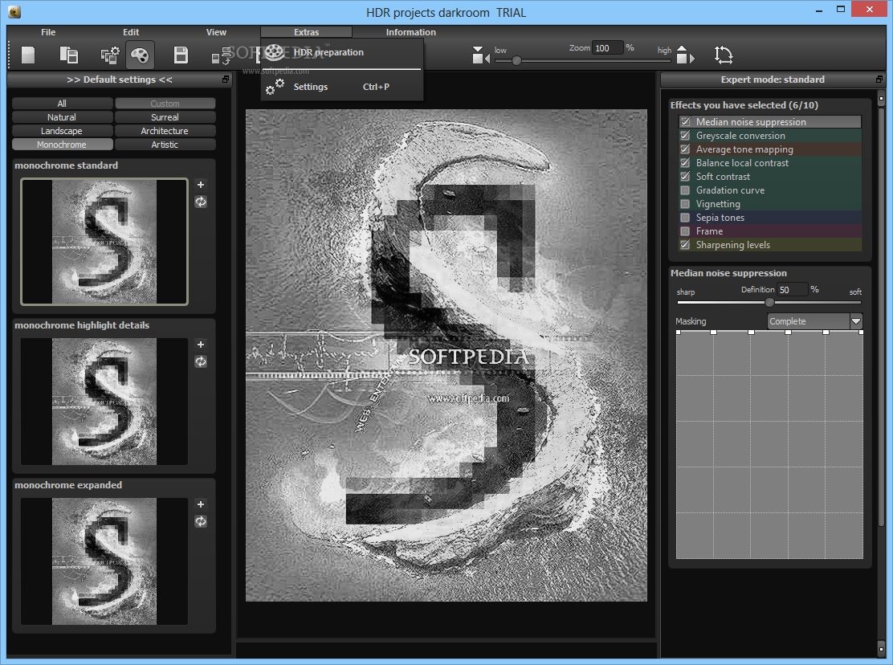Open the File menu

pyautogui.click(x=48, y=32)
